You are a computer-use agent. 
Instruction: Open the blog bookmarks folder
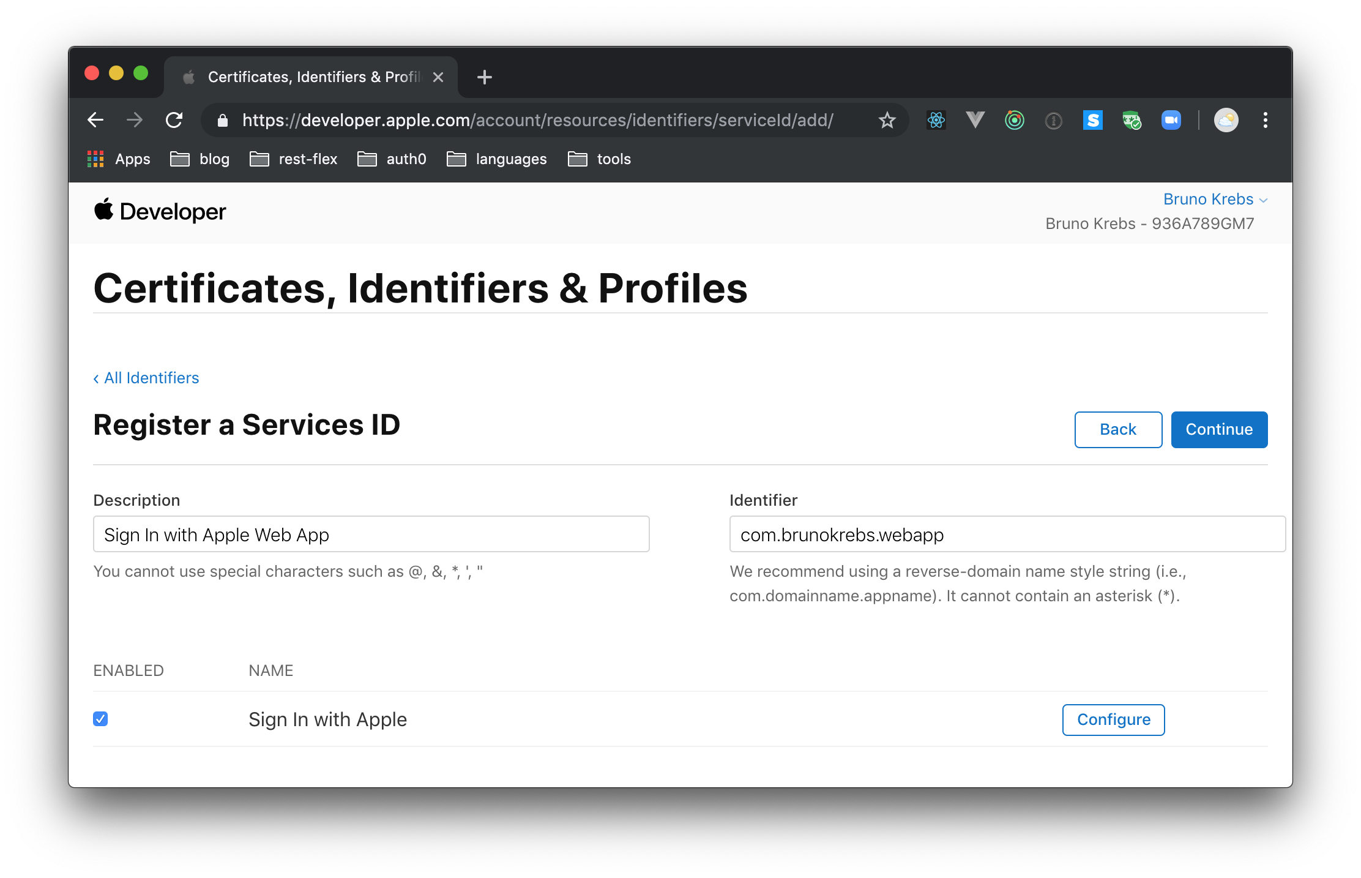pyautogui.click(x=199, y=159)
